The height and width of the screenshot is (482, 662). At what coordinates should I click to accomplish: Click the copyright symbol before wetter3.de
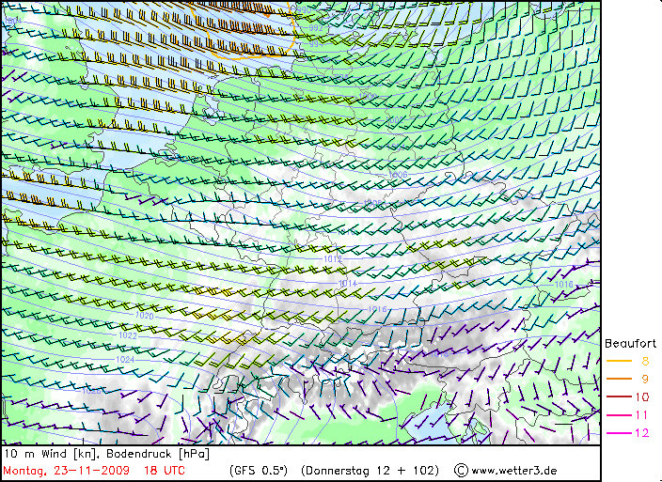click(461, 471)
